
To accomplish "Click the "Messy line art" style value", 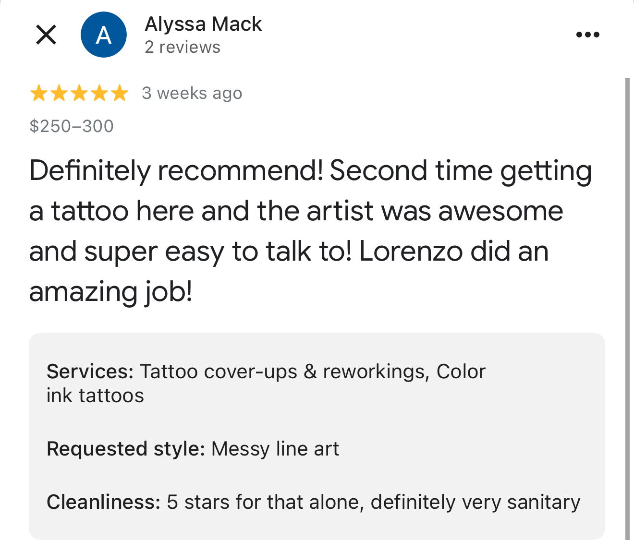I will (x=275, y=449).
